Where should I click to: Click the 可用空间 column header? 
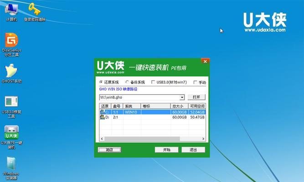pyautogui.click(x=197, y=106)
